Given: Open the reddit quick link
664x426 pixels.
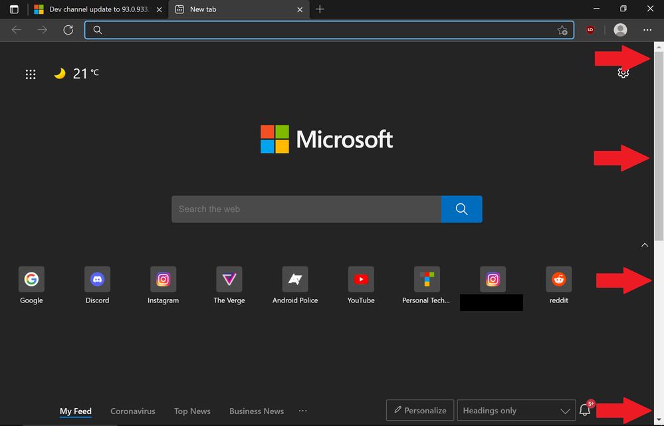Looking at the screenshot, I should coord(558,279).
